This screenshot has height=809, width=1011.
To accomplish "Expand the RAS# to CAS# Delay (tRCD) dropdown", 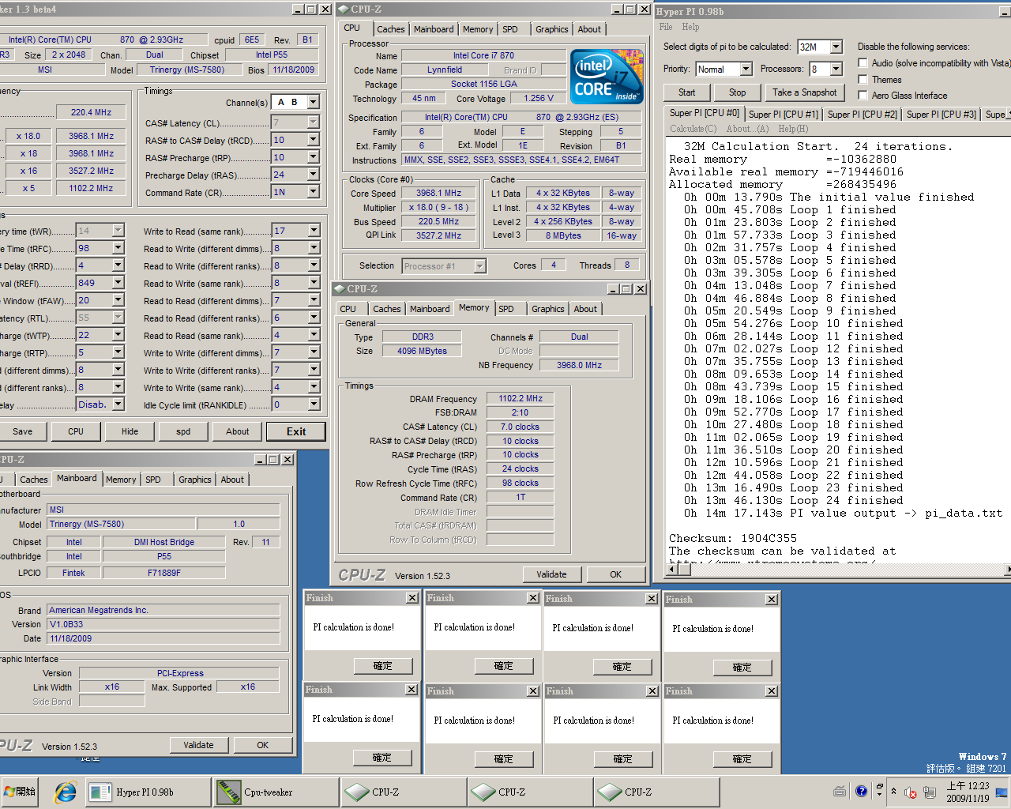I will click(x=314, y=140).
